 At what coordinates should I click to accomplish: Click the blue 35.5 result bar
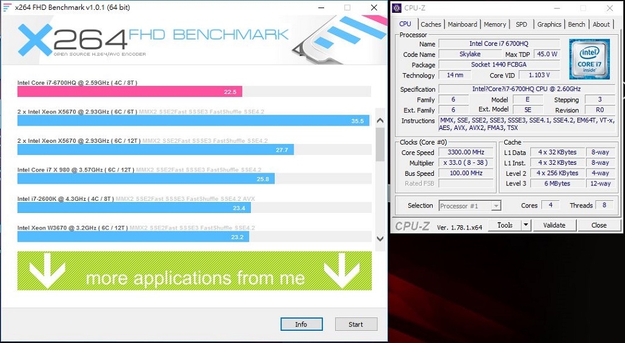(x=193, y=121)
